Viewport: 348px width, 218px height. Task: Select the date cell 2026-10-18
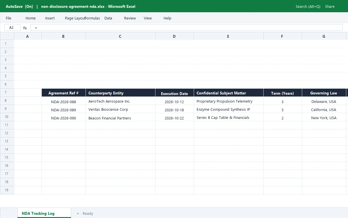[x=174, y=109]
